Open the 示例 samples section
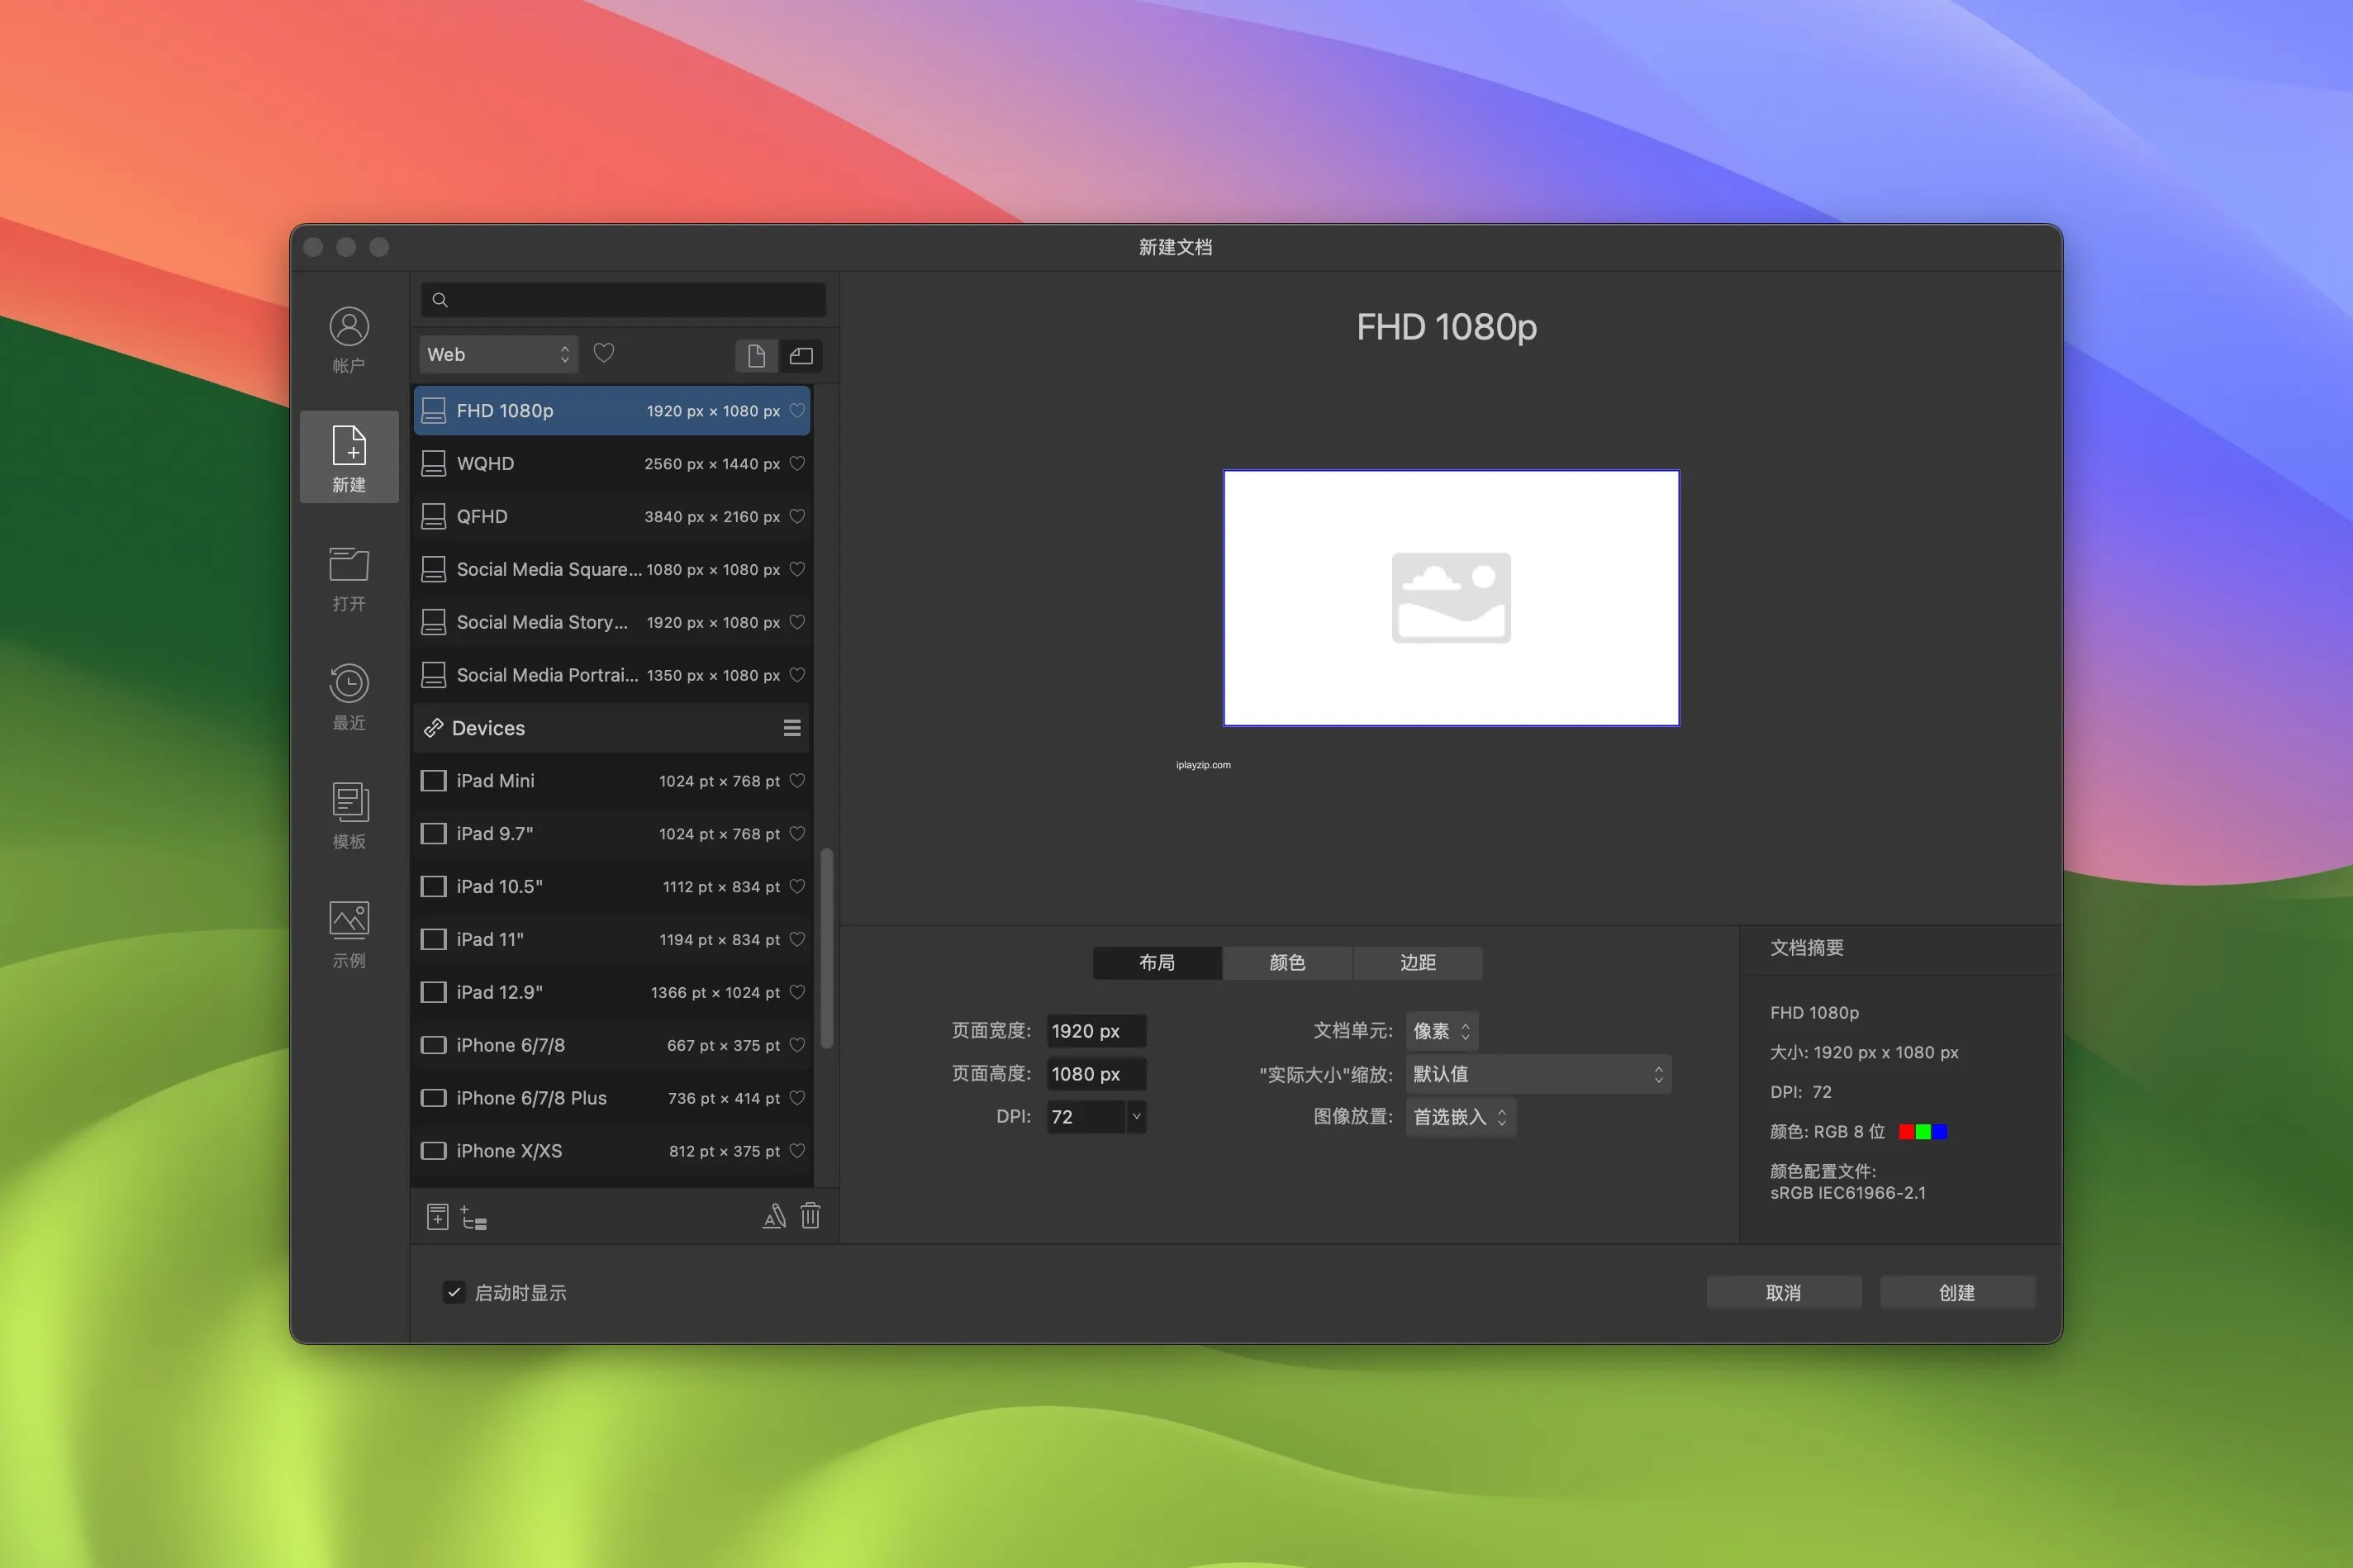Image resolution: width=2353 pixels, height=1568 pixels. coord(349,935)
